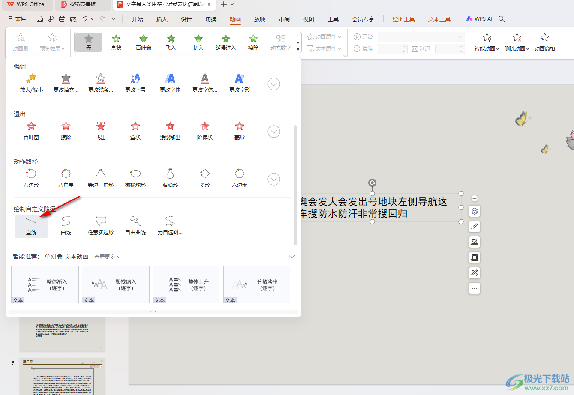Image resolution: width=574 pixels, height=395 pixels.
Task: Collapse the 智能推荐 section chevron
Action: coord(292,257)
